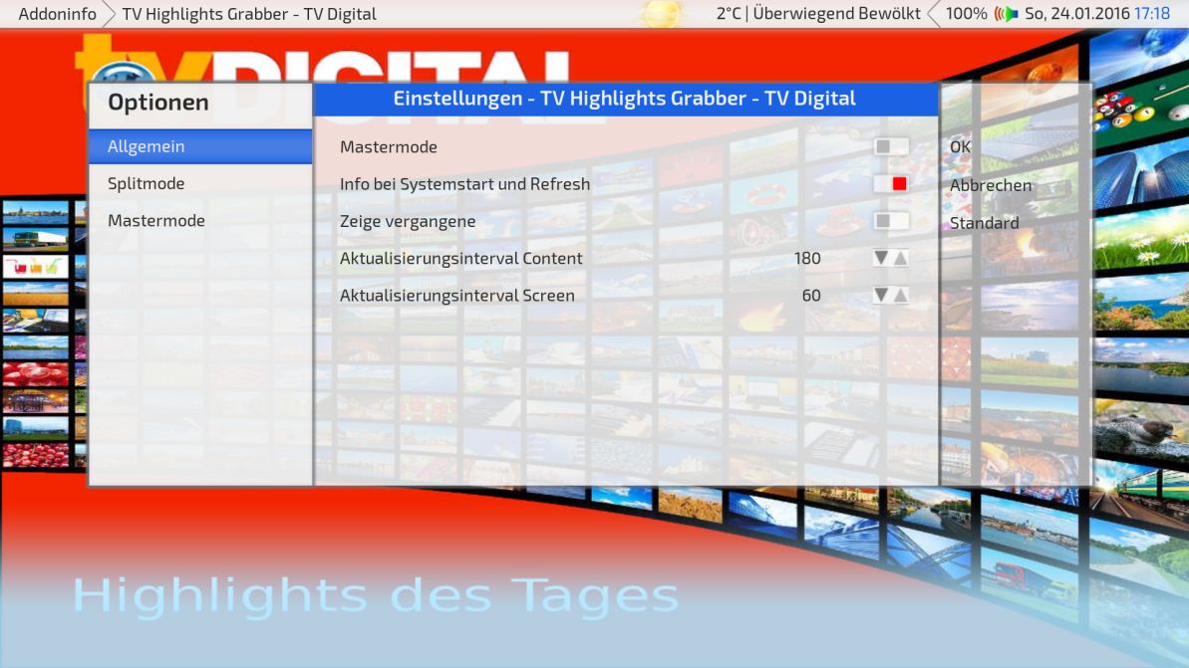This screenshot has height=668, width=1189.
Task: Open the Splitmode category
Action: pos(200,183)
